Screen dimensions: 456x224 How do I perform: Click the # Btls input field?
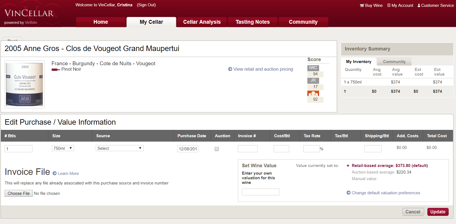19,149
